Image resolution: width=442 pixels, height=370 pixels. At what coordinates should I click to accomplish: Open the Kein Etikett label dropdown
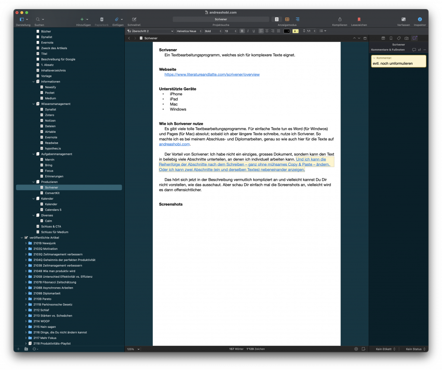[x=385, y=349]
